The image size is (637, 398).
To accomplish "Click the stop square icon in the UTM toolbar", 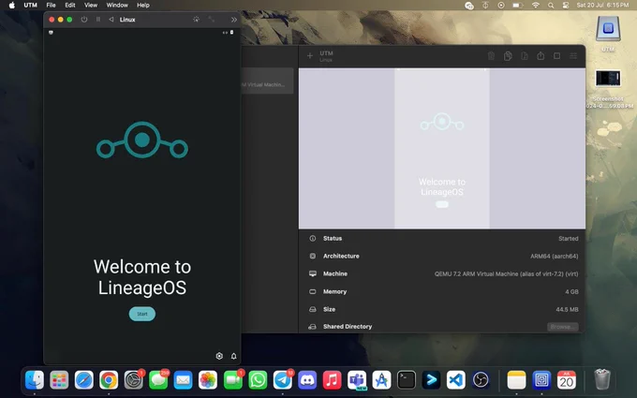I will 557,56.
